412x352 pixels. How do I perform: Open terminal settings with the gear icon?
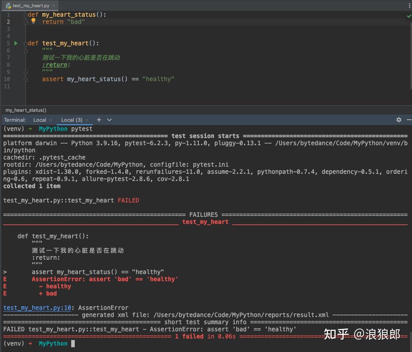(x=398, y=120)
